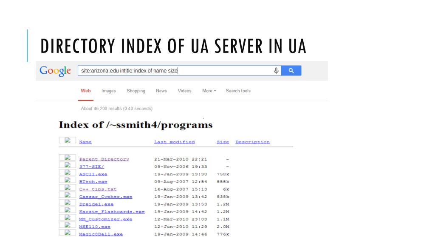
Task: Sort listing by Description column
Action: [252, 142]
